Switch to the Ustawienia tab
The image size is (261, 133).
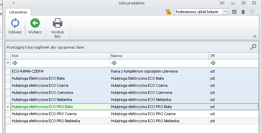tap(18, 12)
